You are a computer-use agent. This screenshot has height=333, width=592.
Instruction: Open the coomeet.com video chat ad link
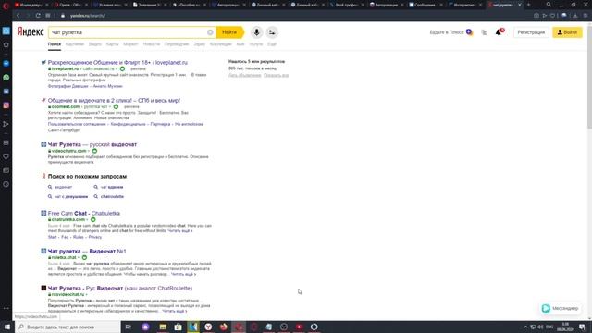click(x=114, y=101)
